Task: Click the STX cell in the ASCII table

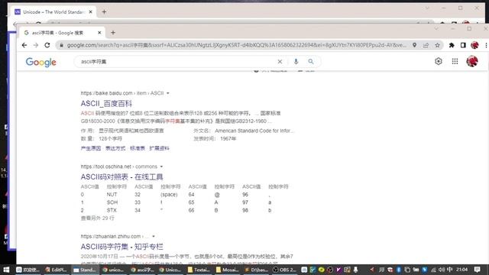Action: click(x=112, y=211)
